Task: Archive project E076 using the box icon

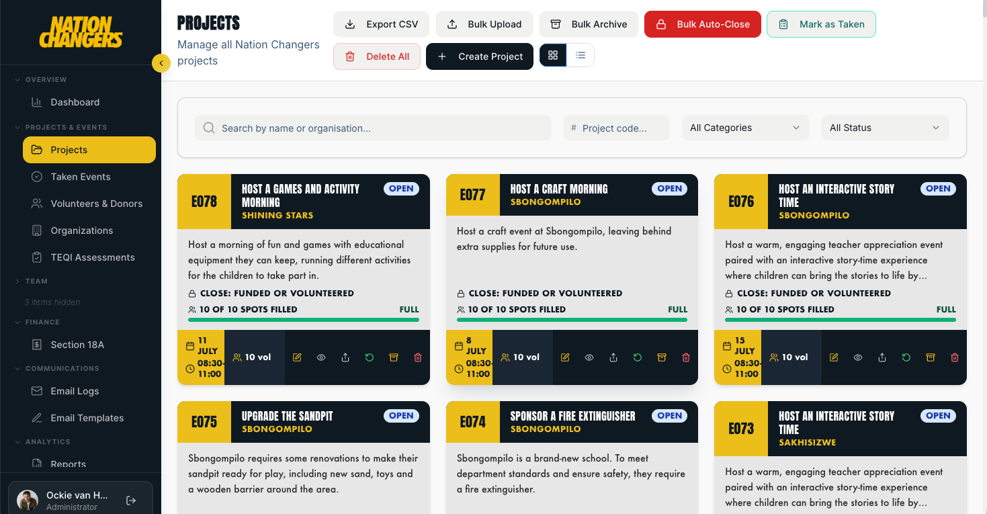Action: coord(931,357)
